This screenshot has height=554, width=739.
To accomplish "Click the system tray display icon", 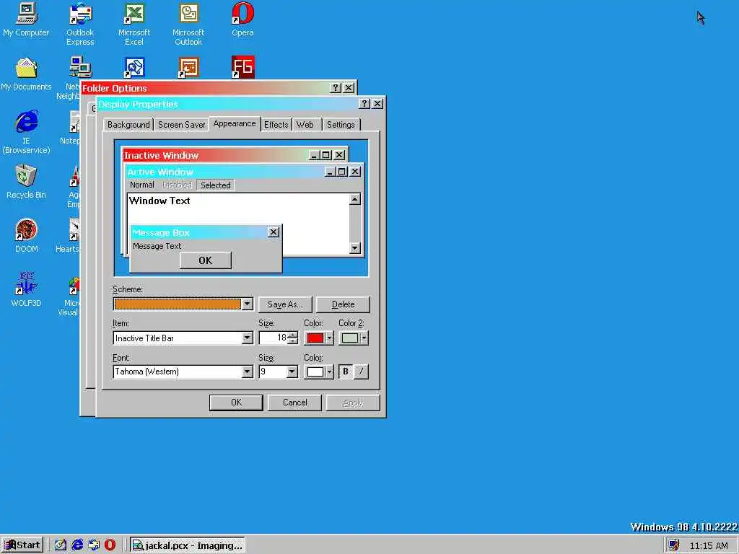I will coord(674,545).
